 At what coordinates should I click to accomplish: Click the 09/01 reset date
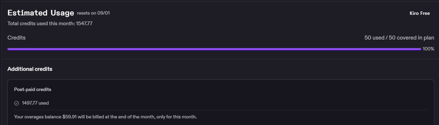pos(104,13)
